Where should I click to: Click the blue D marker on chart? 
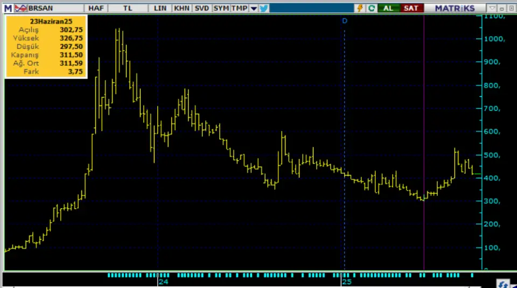tap(345, 20)
